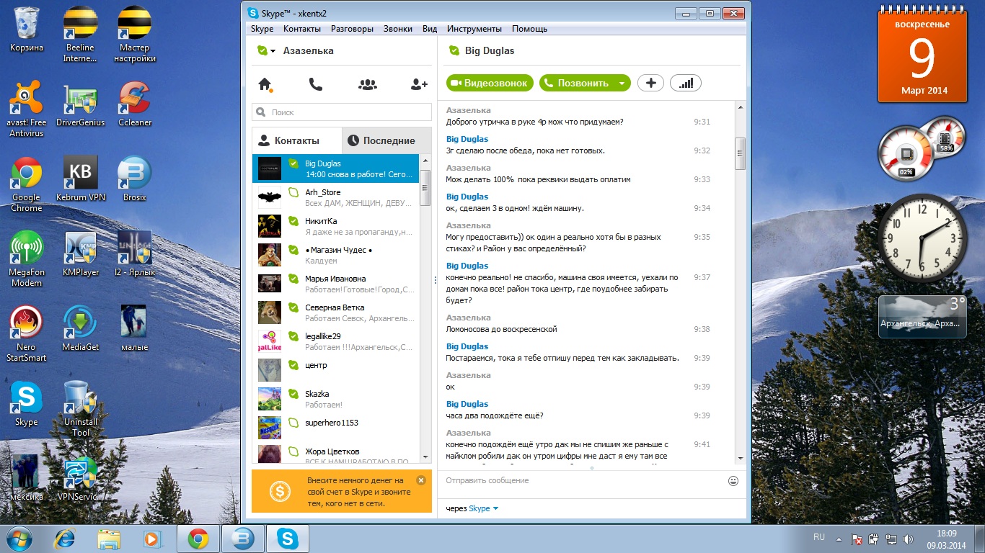The height and width of the screenshot is (553, 985).
Task: Start a Видеозвонок with Big Duglas
Action: click(490, 83)
